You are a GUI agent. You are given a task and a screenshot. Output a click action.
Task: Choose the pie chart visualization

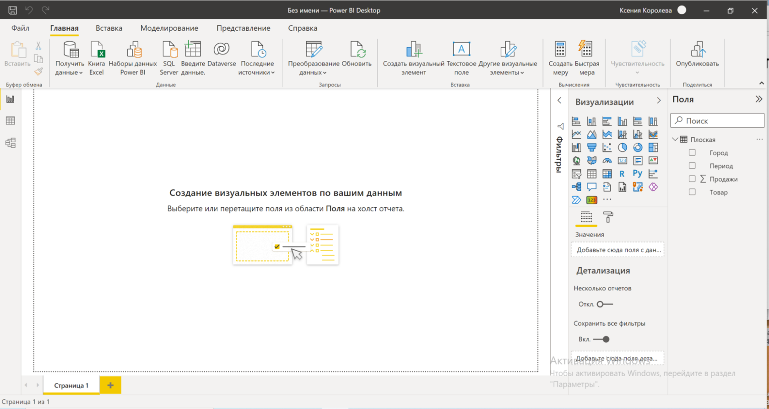[x=622, y=147]
